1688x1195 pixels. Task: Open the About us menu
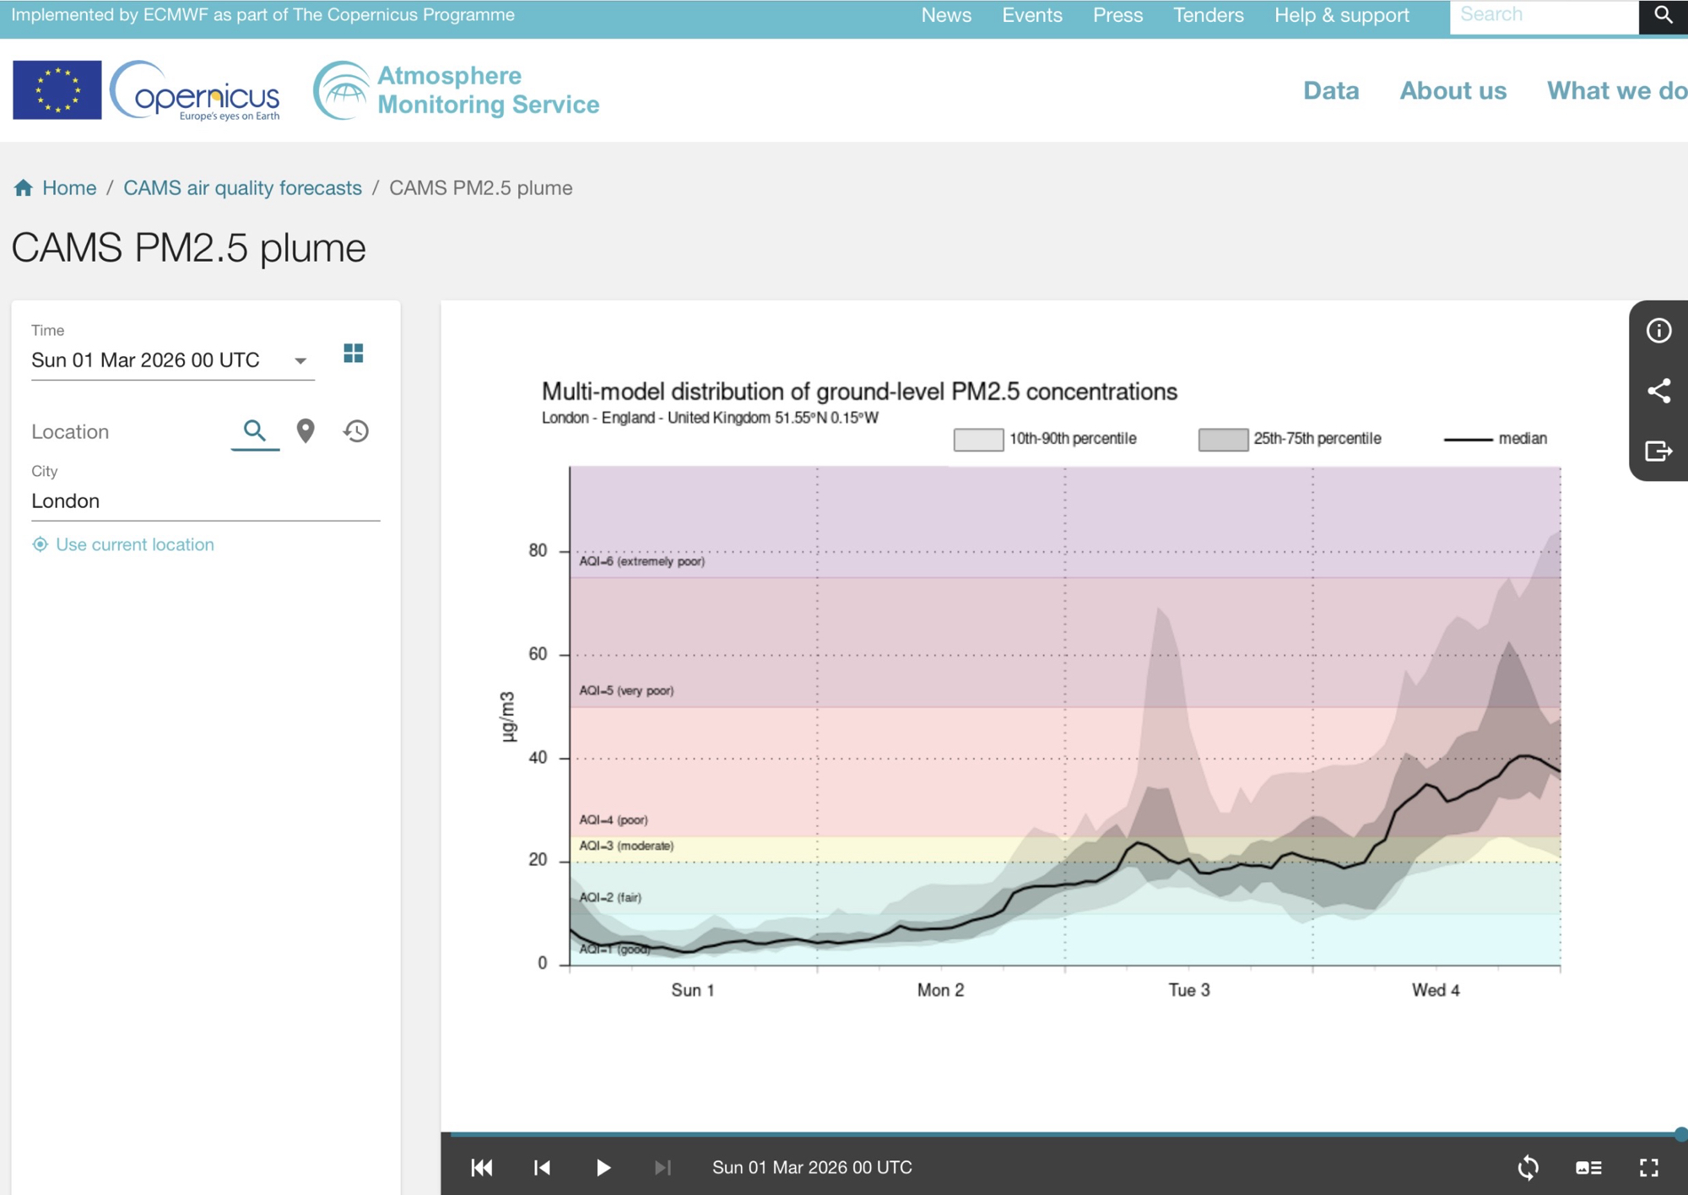point(1453,90)
